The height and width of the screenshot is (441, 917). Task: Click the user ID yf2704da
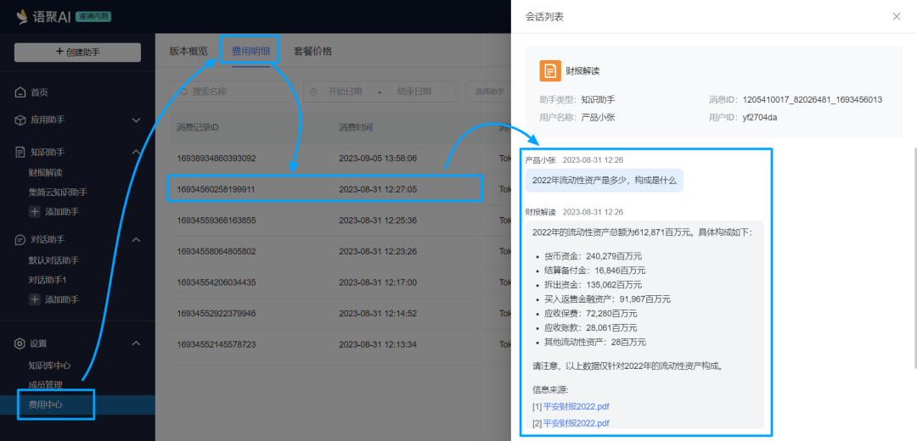click(760, 117)
